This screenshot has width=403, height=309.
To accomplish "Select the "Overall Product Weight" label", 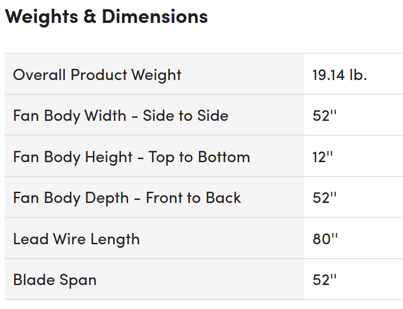I will pos(97,75).
